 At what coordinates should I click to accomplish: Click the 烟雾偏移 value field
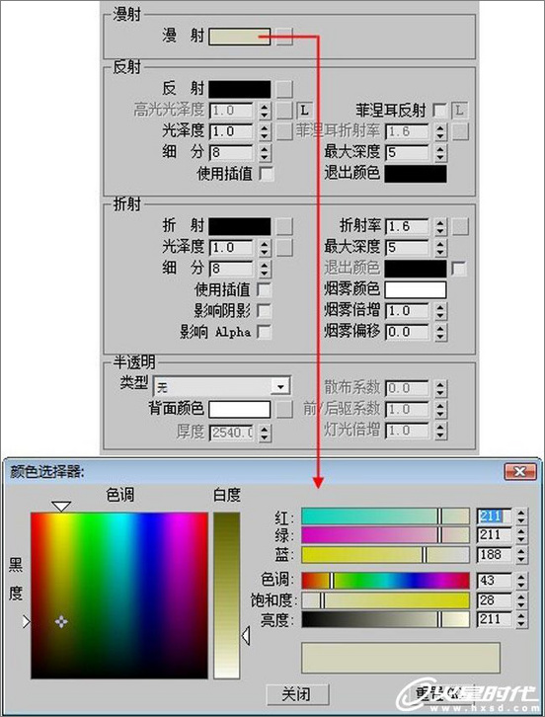[408, 332]
